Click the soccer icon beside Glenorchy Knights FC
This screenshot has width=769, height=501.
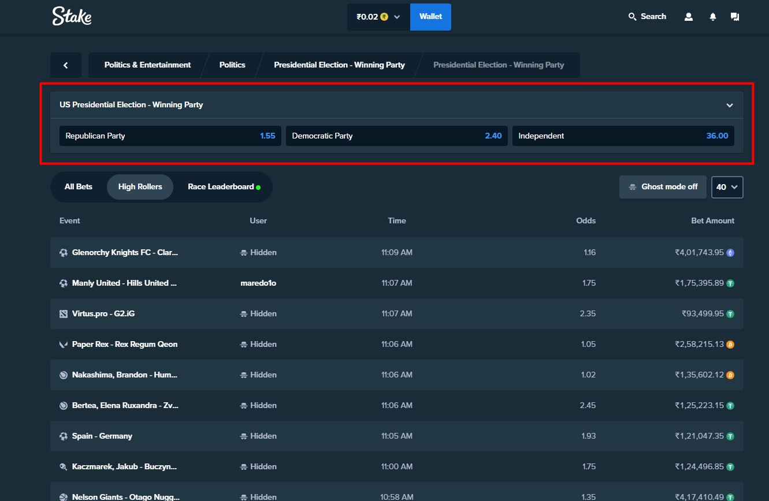tap(64, 252)
